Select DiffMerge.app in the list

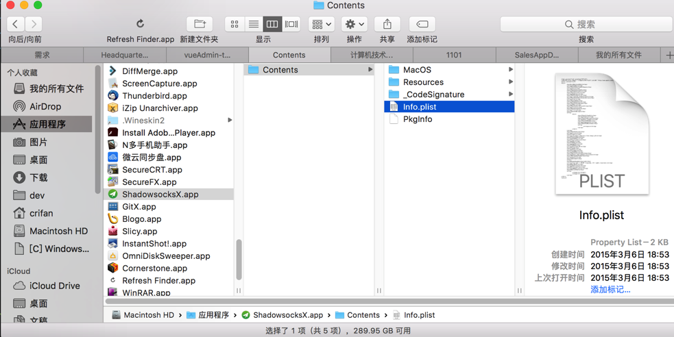click(169, 71)
